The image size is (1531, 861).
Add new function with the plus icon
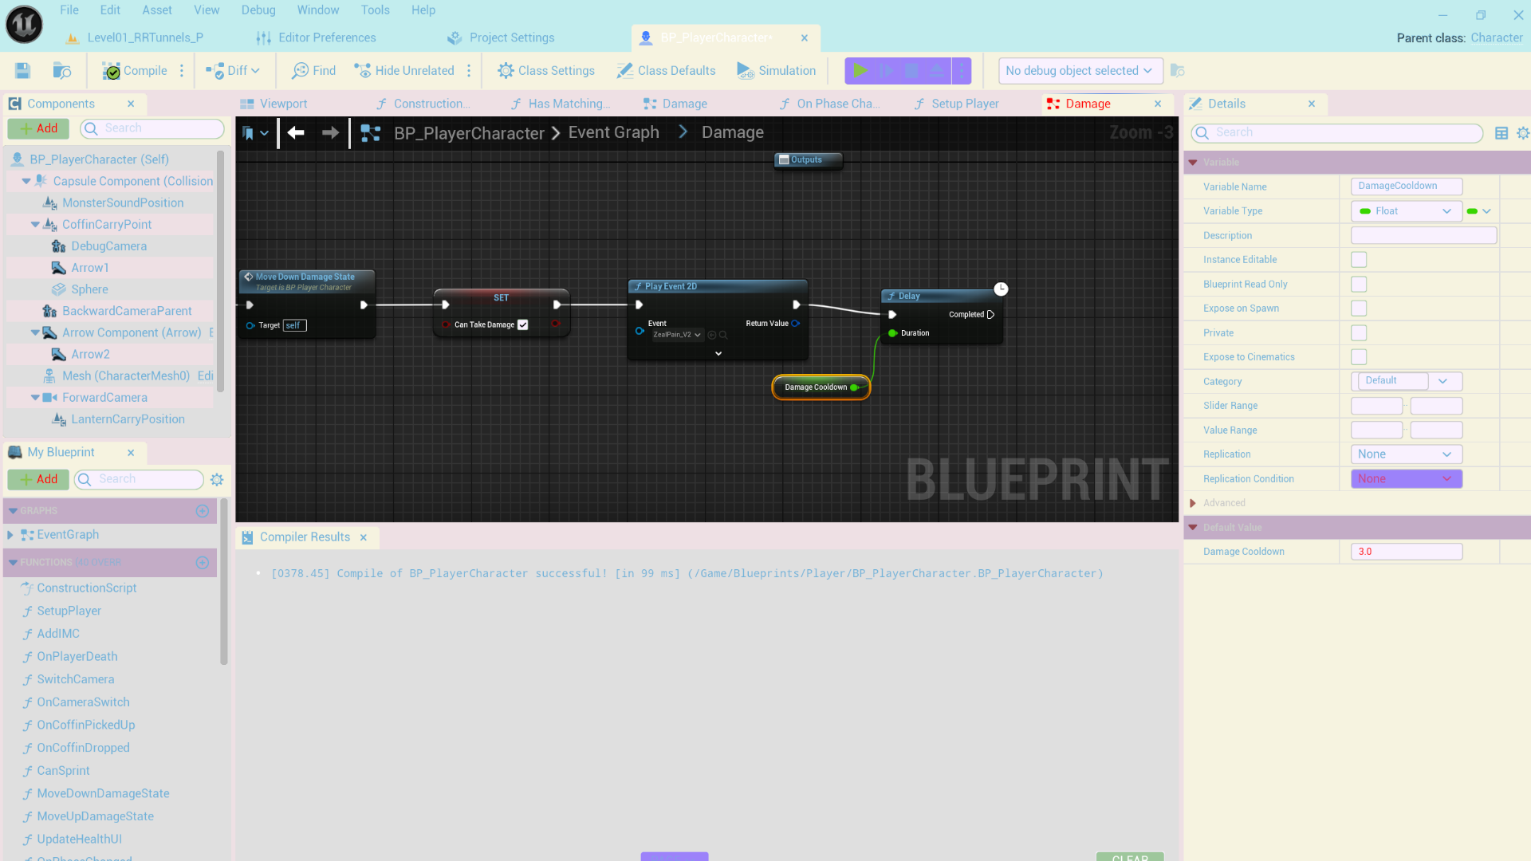coord(203,563)
